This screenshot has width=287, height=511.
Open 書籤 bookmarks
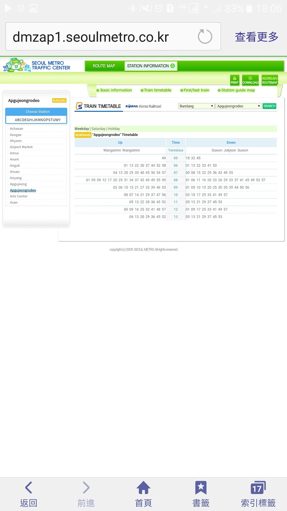click(201, 494)
